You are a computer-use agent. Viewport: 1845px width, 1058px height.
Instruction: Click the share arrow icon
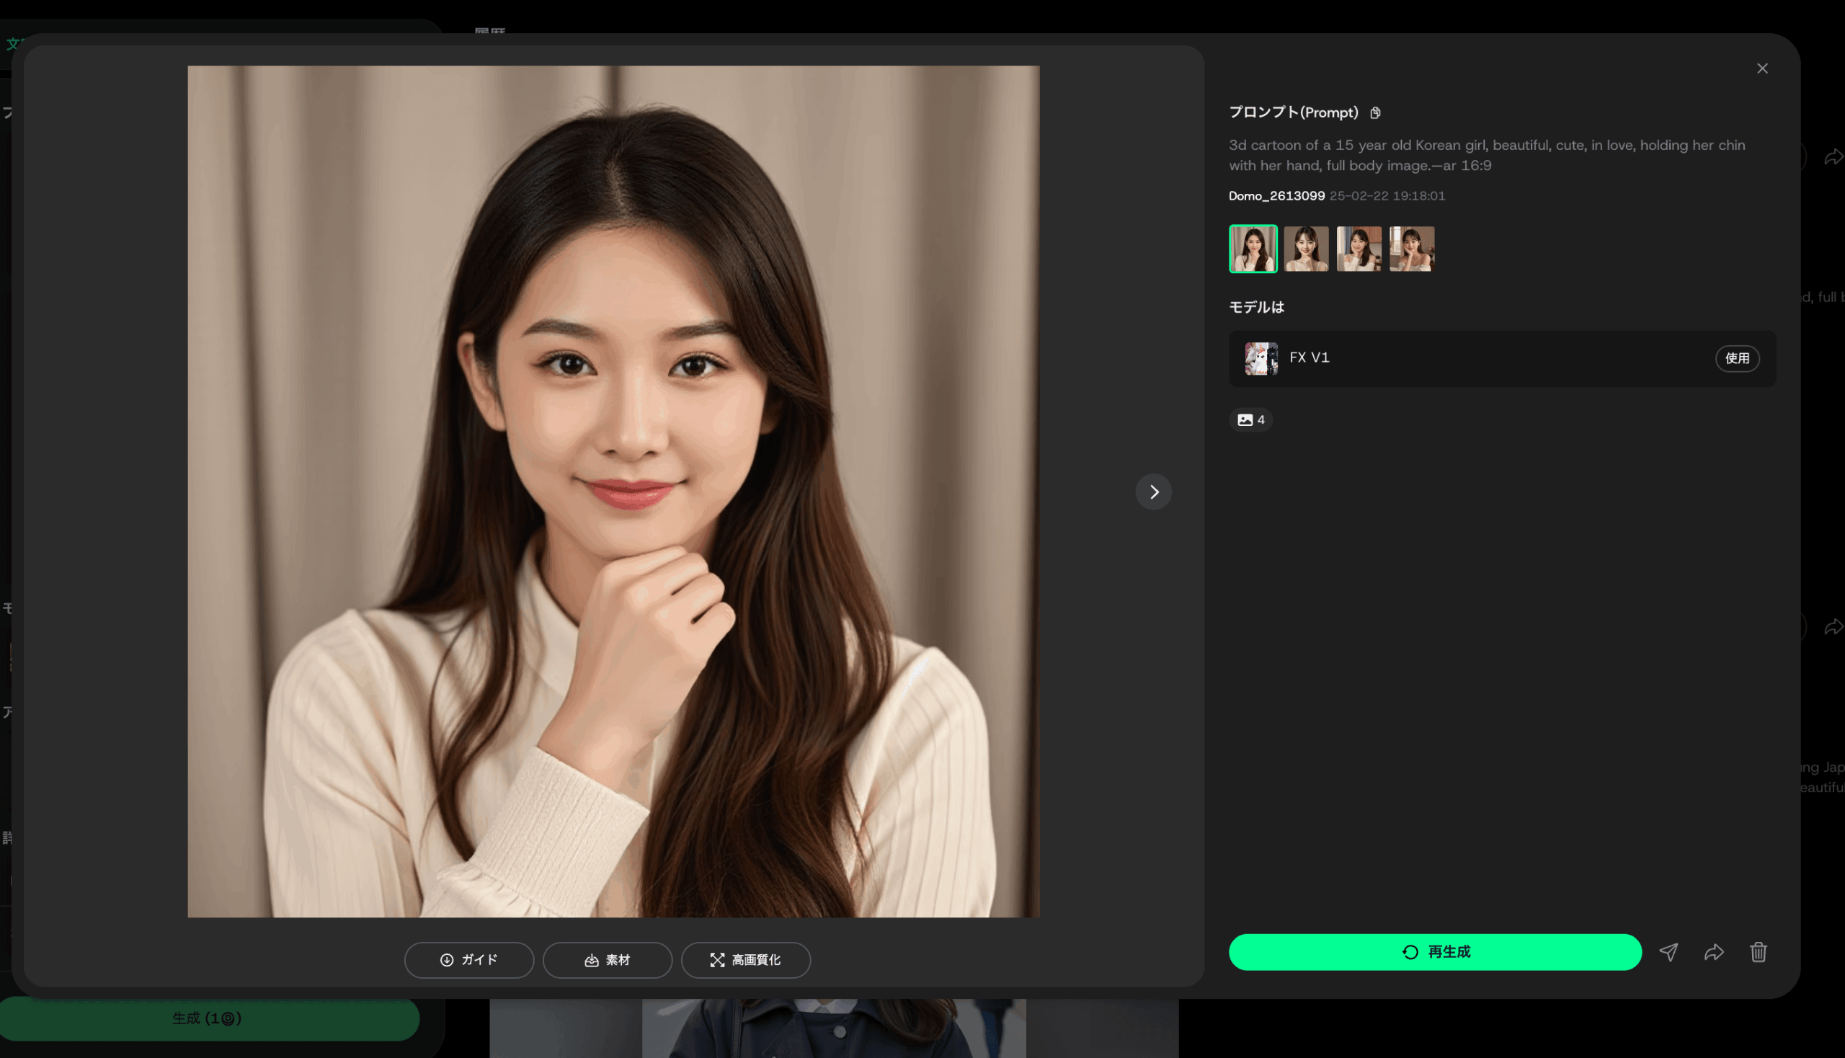1714,952
